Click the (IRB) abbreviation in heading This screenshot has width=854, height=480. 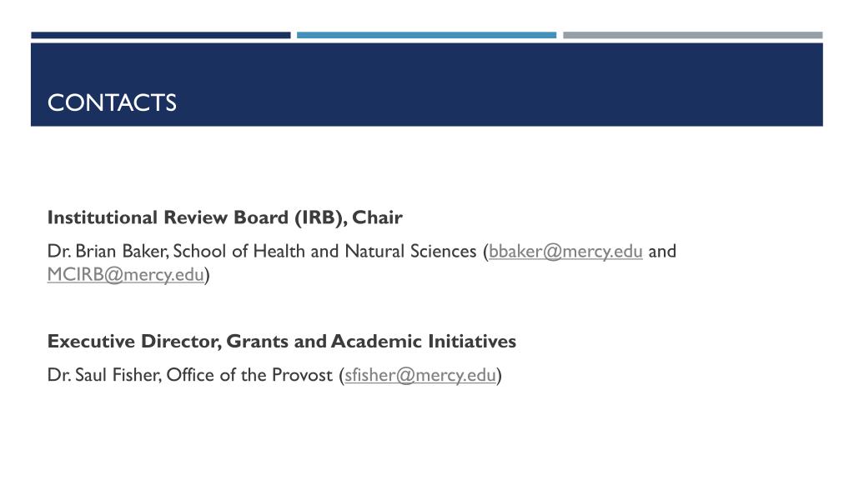(318, 217)
